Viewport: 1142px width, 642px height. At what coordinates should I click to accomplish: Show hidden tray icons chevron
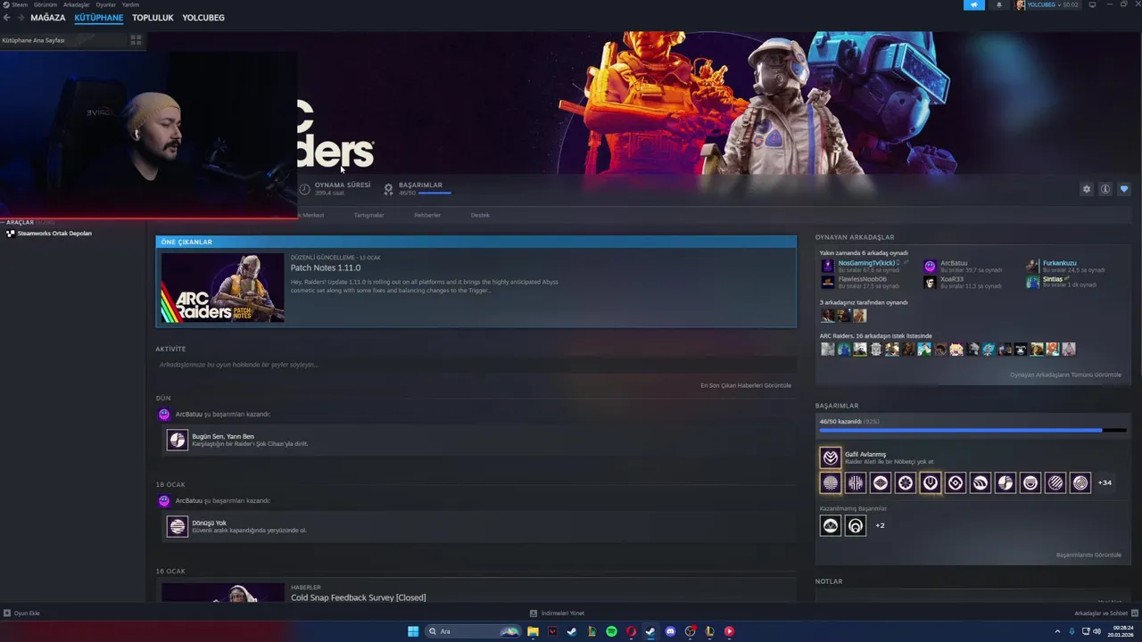click(1058, 631)
